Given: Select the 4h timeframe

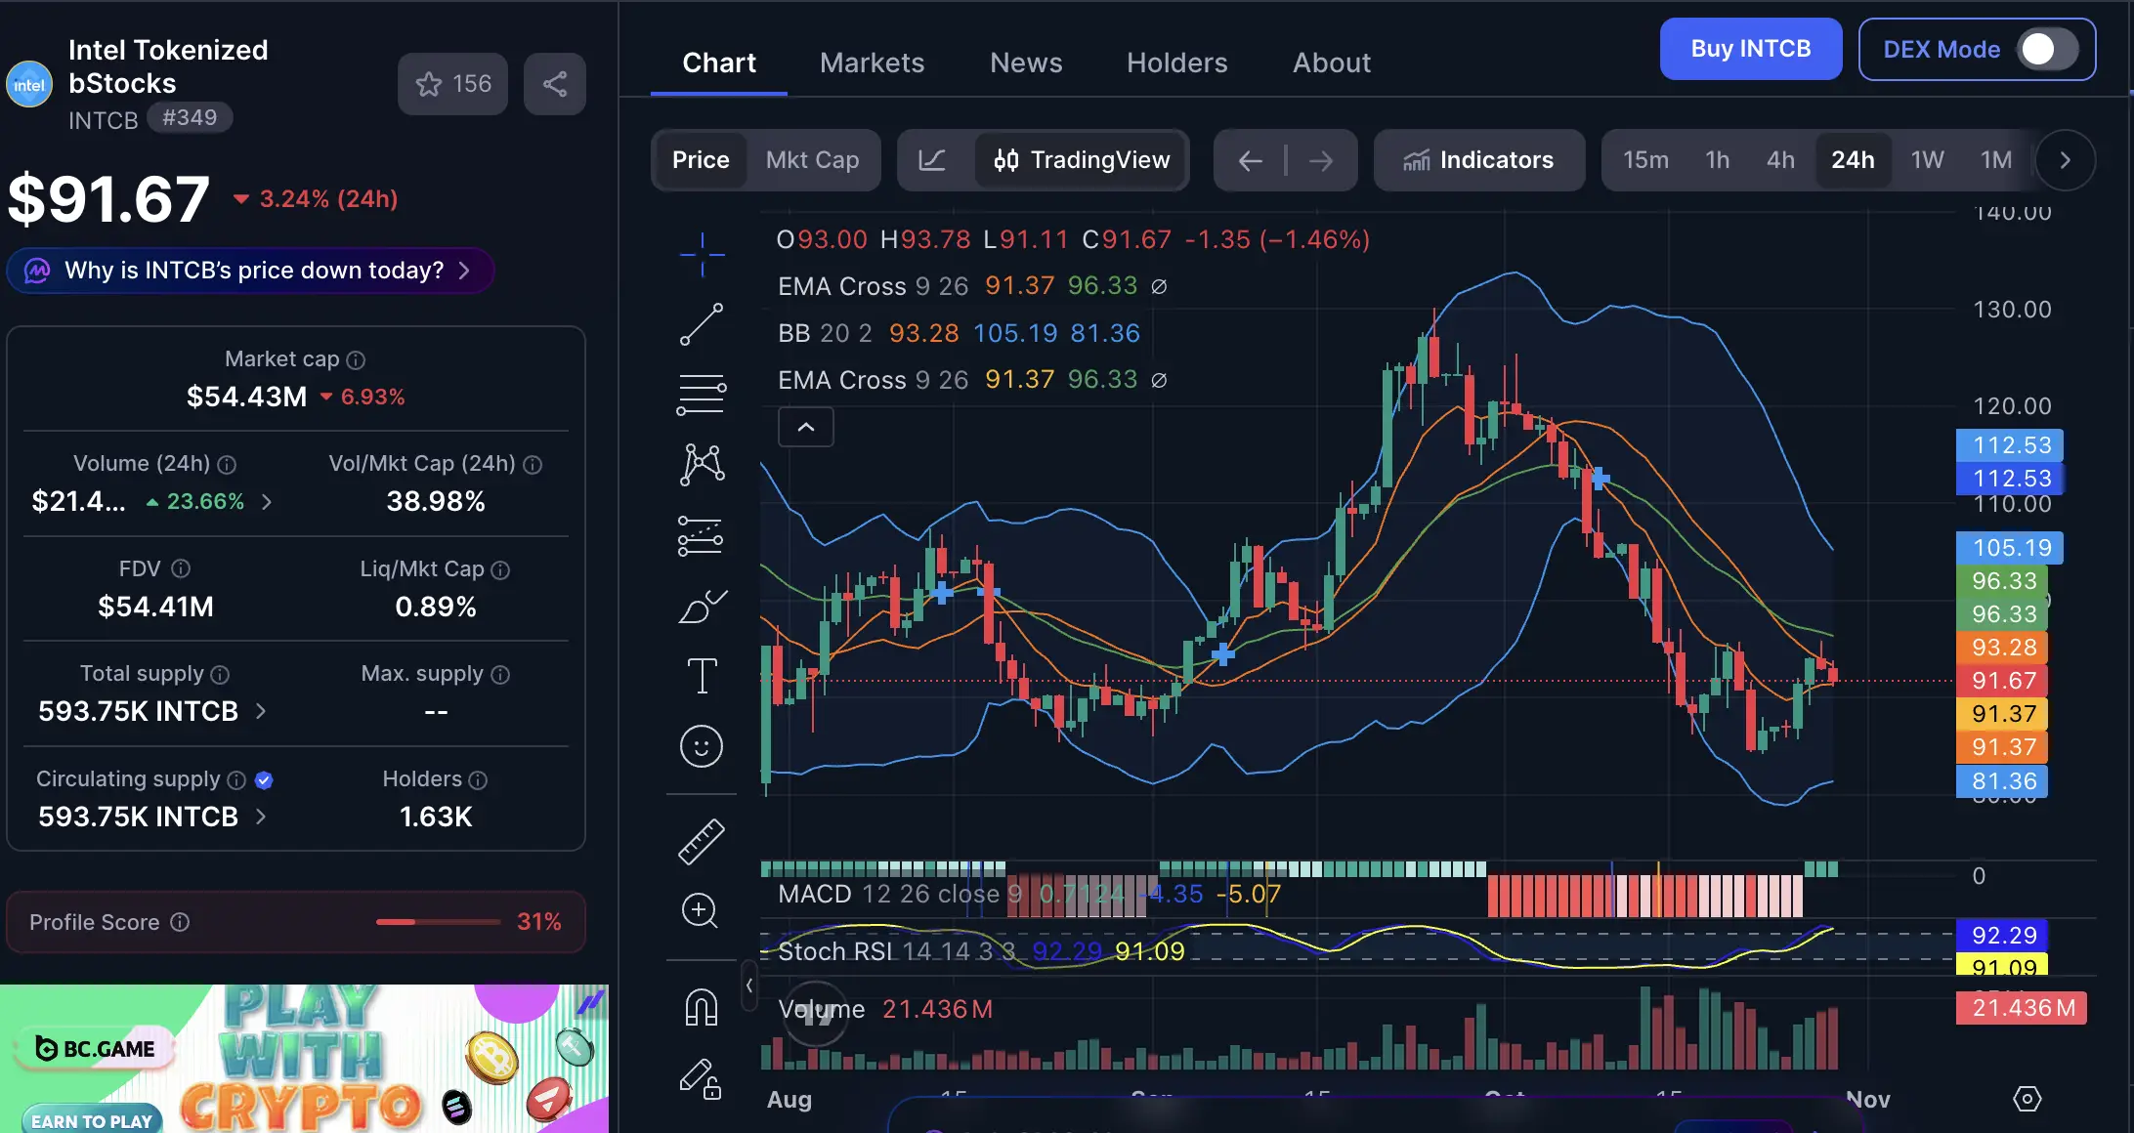Looking at the screenshot, I should pyautogui.click(x=1780, y=160).
